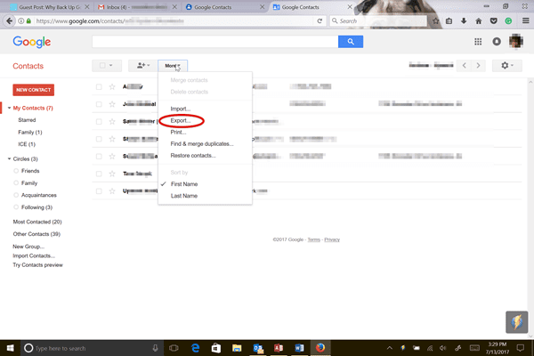This screenshot has width=534, height=356.
Task: Open Microsoft Edge from the taskbar
Action: (195, 348)
